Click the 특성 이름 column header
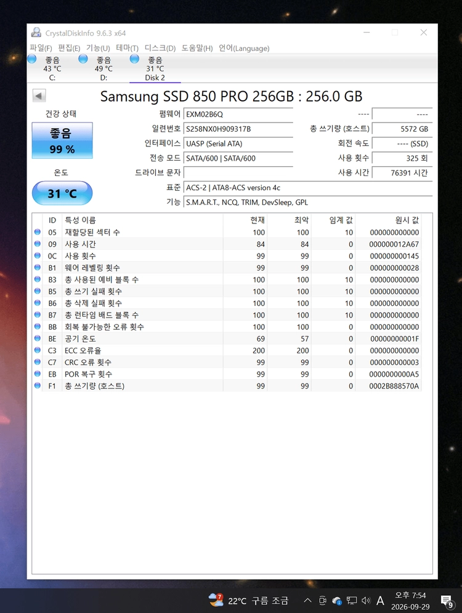462x613 pixels. pos(142,220)
